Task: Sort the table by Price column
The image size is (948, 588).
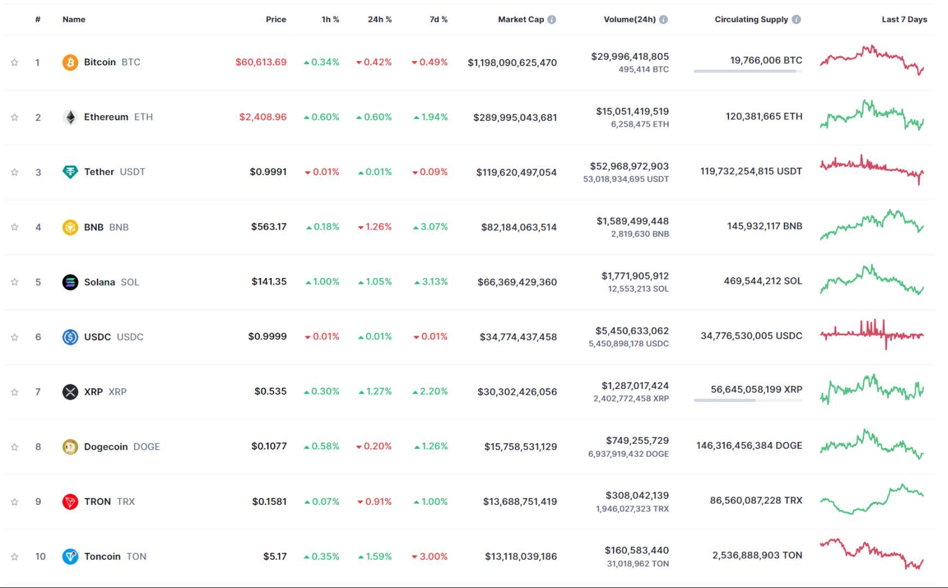Action: pos(276,20)
